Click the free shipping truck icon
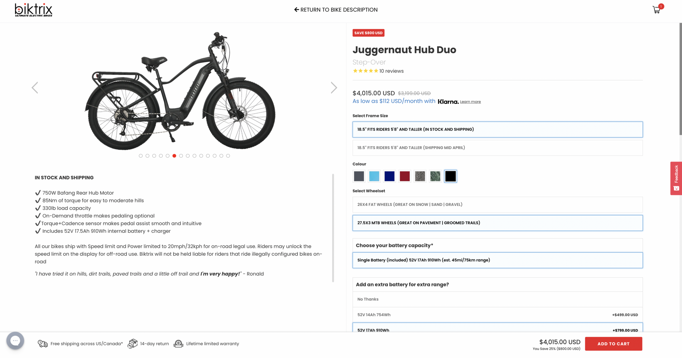The image size is (682, 358). tap(43, 344)
